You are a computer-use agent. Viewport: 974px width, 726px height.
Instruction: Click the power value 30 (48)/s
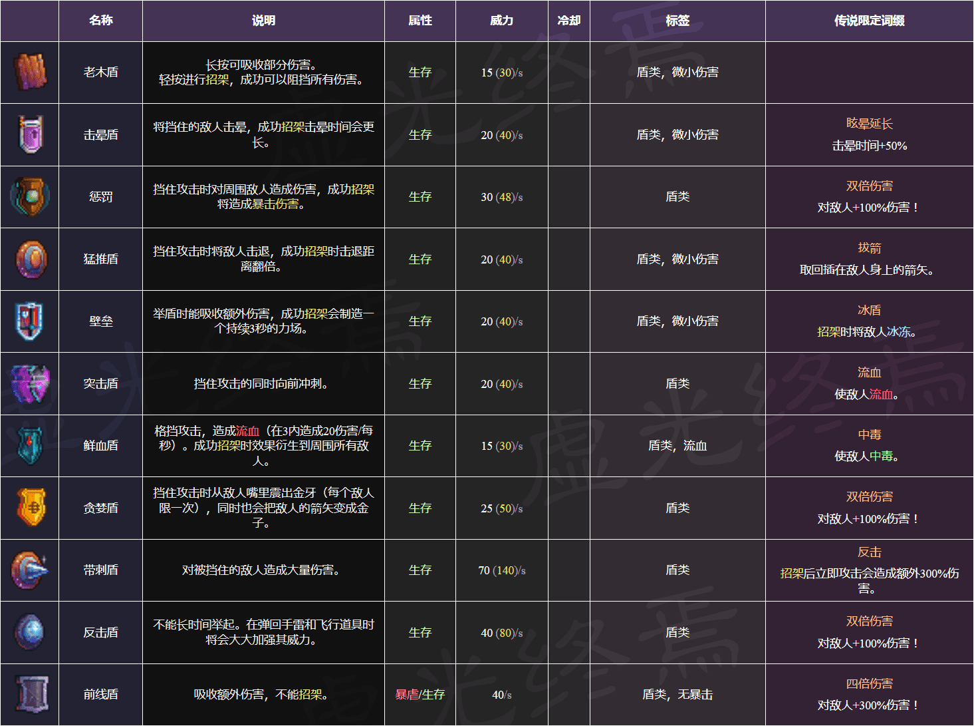pos(502,198)
